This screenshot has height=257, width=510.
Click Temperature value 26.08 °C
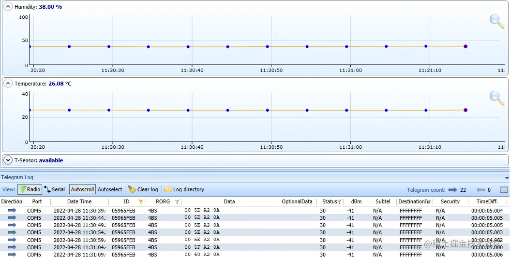(x=60, y=84)
